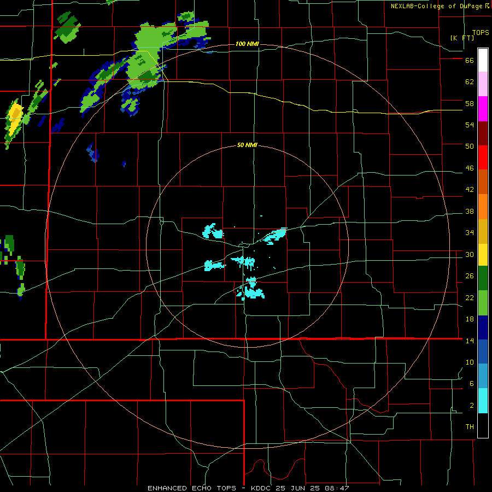Pick the light pink legend swatch

pos(483,84)
